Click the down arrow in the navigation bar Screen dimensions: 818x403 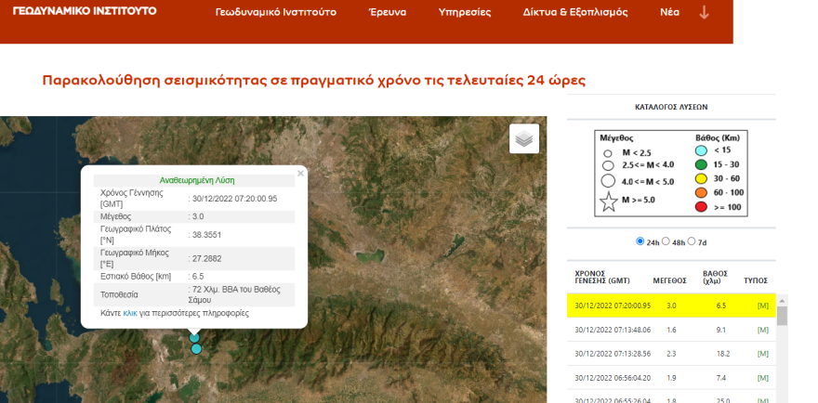click(x=704, y=12)
